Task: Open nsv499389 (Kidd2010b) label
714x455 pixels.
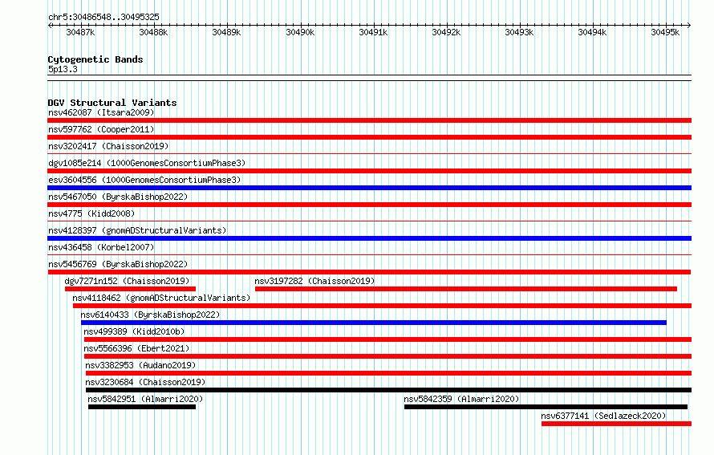Action: tap(134, 331)
